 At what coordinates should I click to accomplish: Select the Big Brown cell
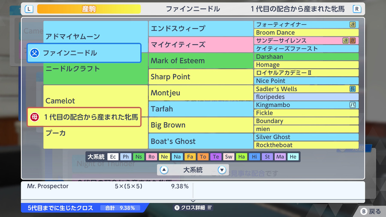coord(201,125)
